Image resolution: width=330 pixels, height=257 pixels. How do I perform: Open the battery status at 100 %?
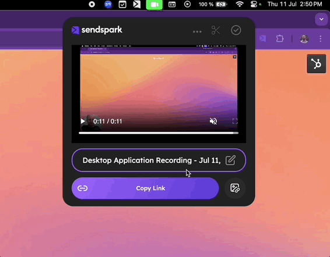tap(213, 4)
